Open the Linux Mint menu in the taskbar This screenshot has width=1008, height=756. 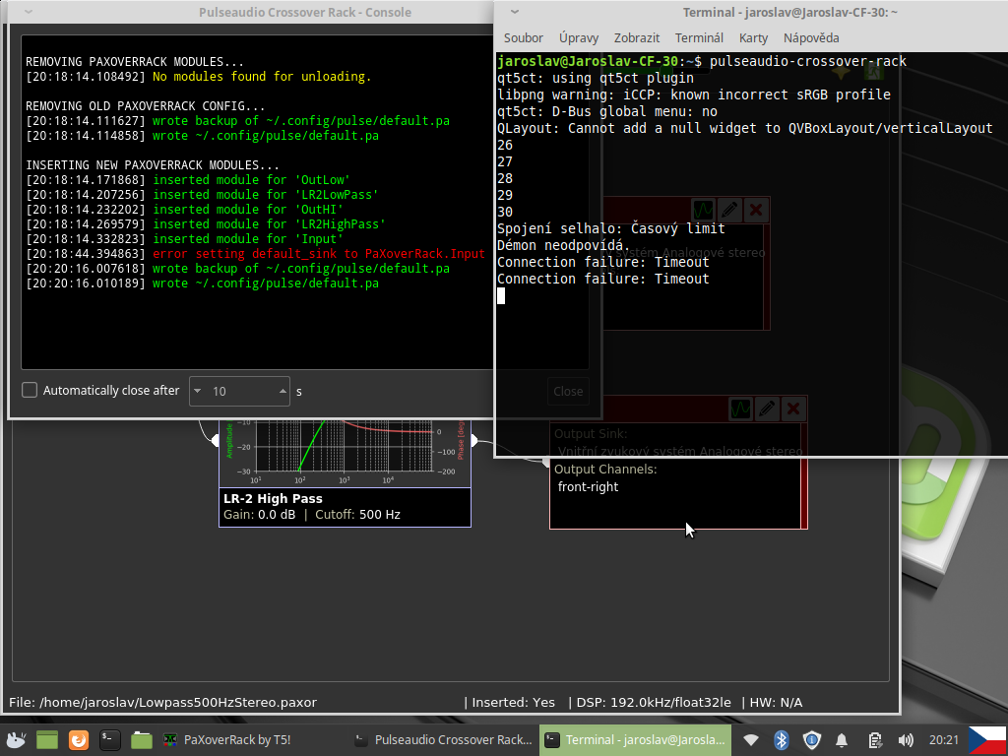pyautogui.click(x=16, y=740)
